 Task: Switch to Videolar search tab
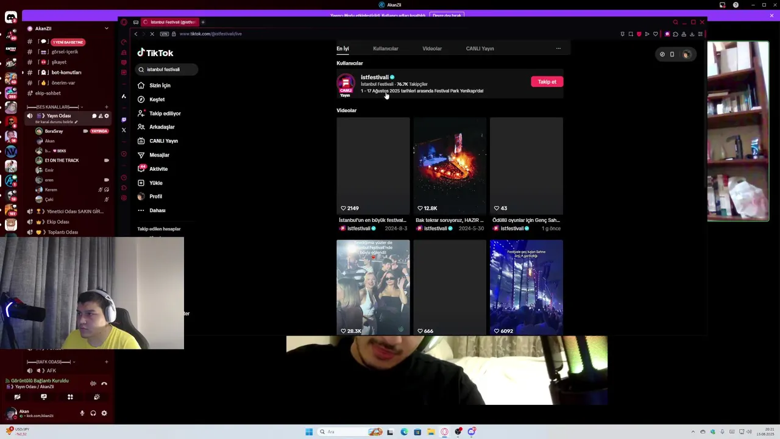tap(432, 49)
